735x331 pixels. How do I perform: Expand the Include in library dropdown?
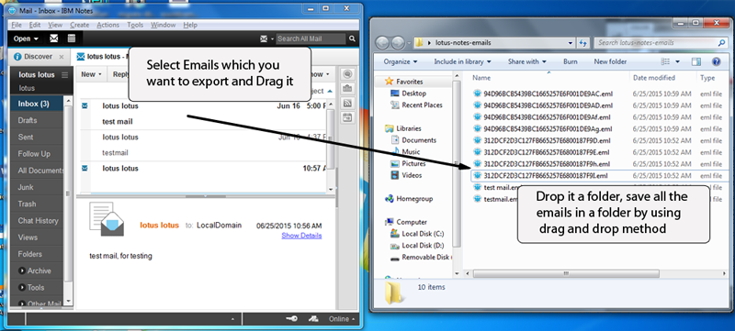point(462,61)
